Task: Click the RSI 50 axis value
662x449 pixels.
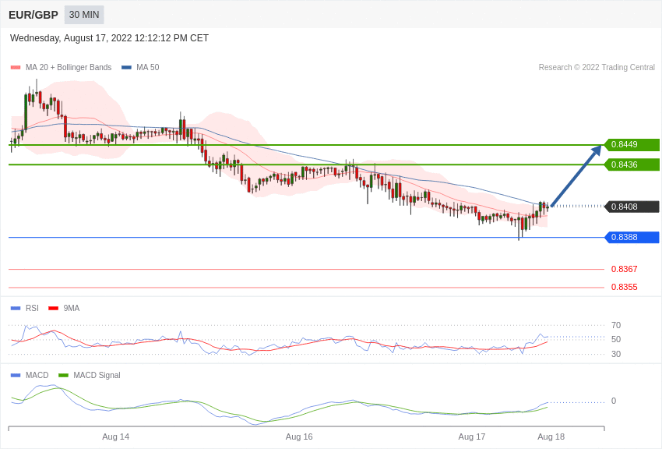Action: (x=616, y=339)
